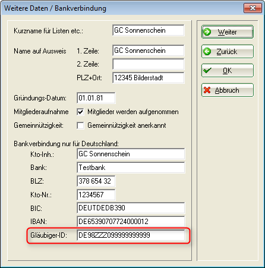Image resolution: width=265 pixels, height=268 pixels.
Task: Edit the Gläubiger-ID field
Action: pos(131,235)
